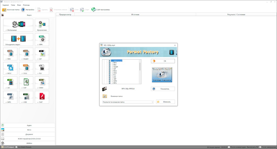This screenshot has width=277, height=149.
Task: Choose the -> WMV format tile
Action: (x=42, y=83)
